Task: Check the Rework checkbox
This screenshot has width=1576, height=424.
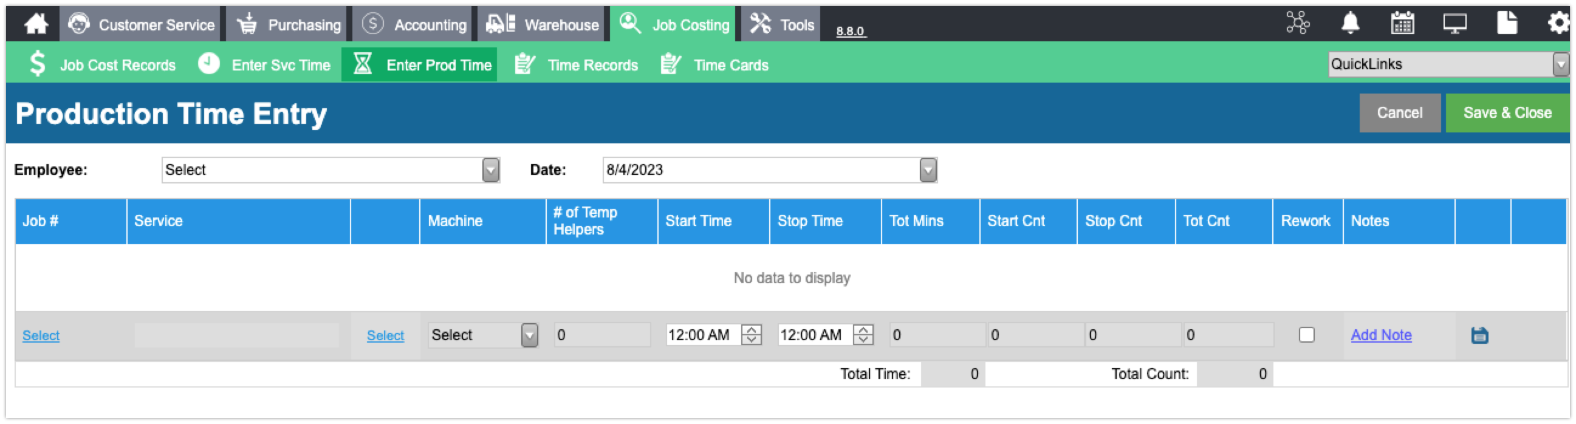Action: click(x=1307, y=335)
